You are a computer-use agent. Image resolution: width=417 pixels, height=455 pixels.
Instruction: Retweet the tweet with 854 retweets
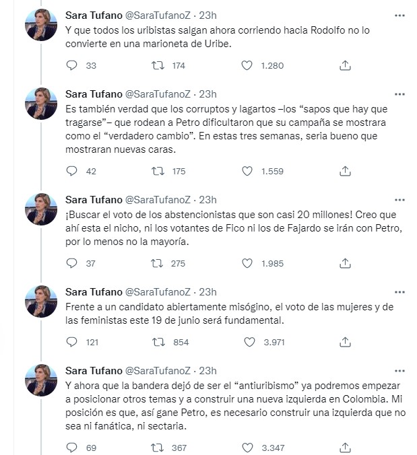pos(159,342)
